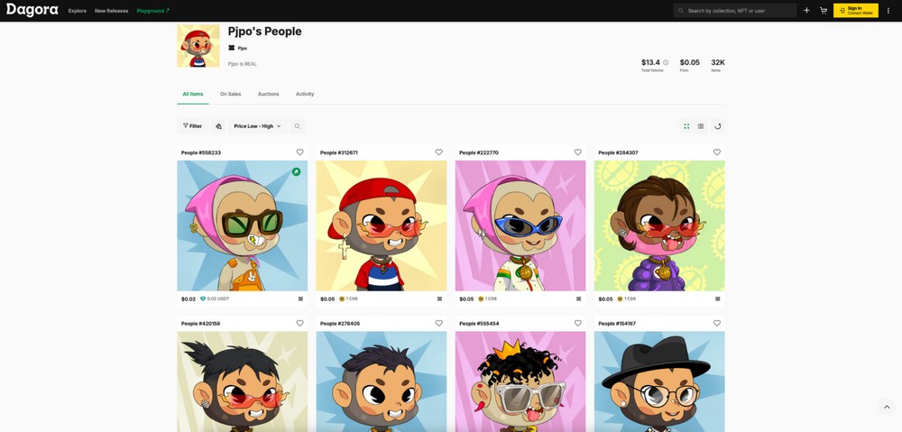Open the Filter panel

click(x=193, y=126)
